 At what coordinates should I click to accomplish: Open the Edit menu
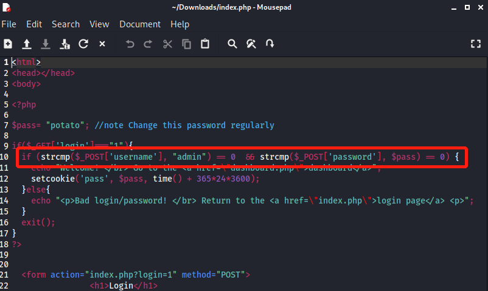click(x=34, y=24)
